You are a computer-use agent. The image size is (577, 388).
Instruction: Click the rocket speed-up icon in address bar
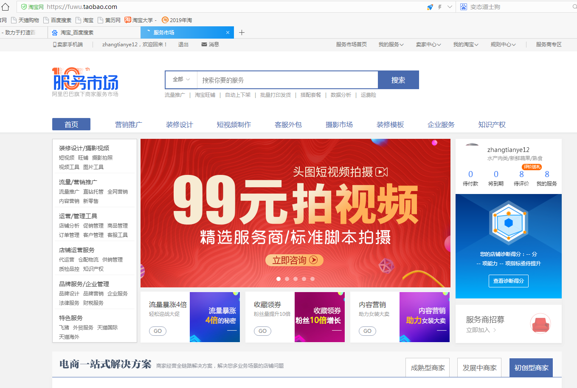(x=430, y=7)
